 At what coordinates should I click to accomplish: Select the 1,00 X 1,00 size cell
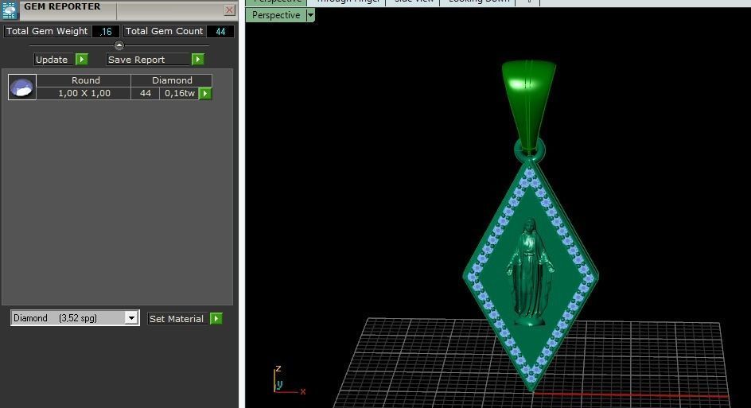pos(84,93)
